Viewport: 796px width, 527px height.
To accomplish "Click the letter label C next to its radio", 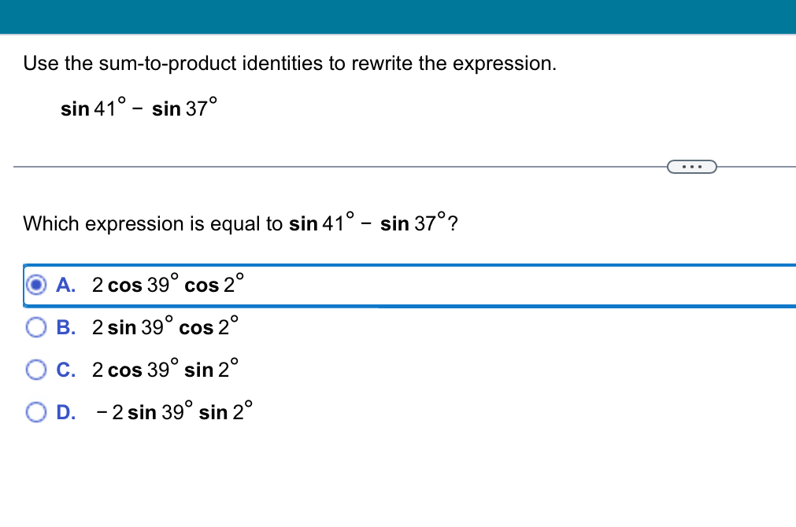I will point(66,369).
